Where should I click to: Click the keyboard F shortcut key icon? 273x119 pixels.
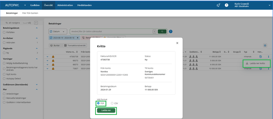[x=36, y=23]
